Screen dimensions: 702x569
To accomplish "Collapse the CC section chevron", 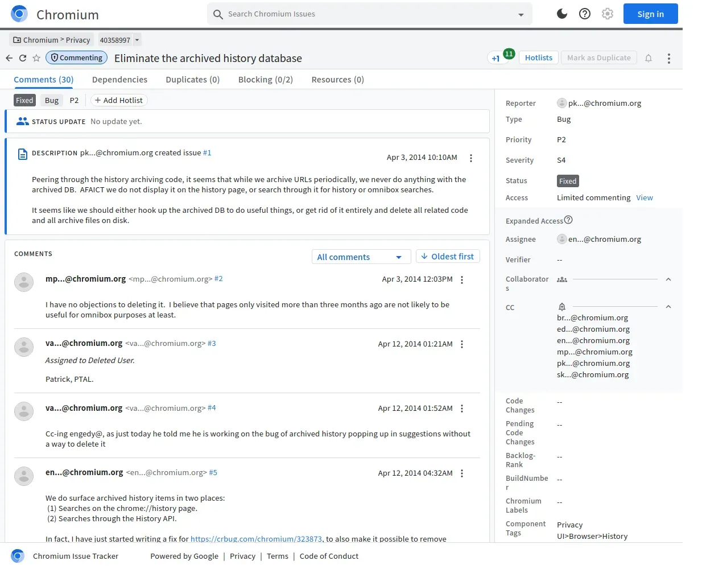I will coord(668,307).
